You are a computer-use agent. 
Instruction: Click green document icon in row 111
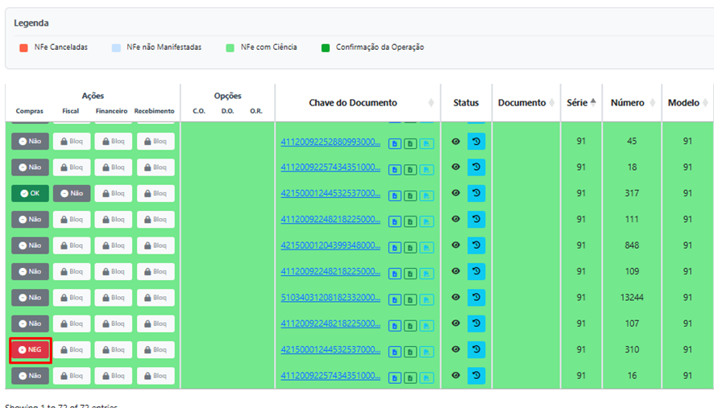(x=410, y=221)
